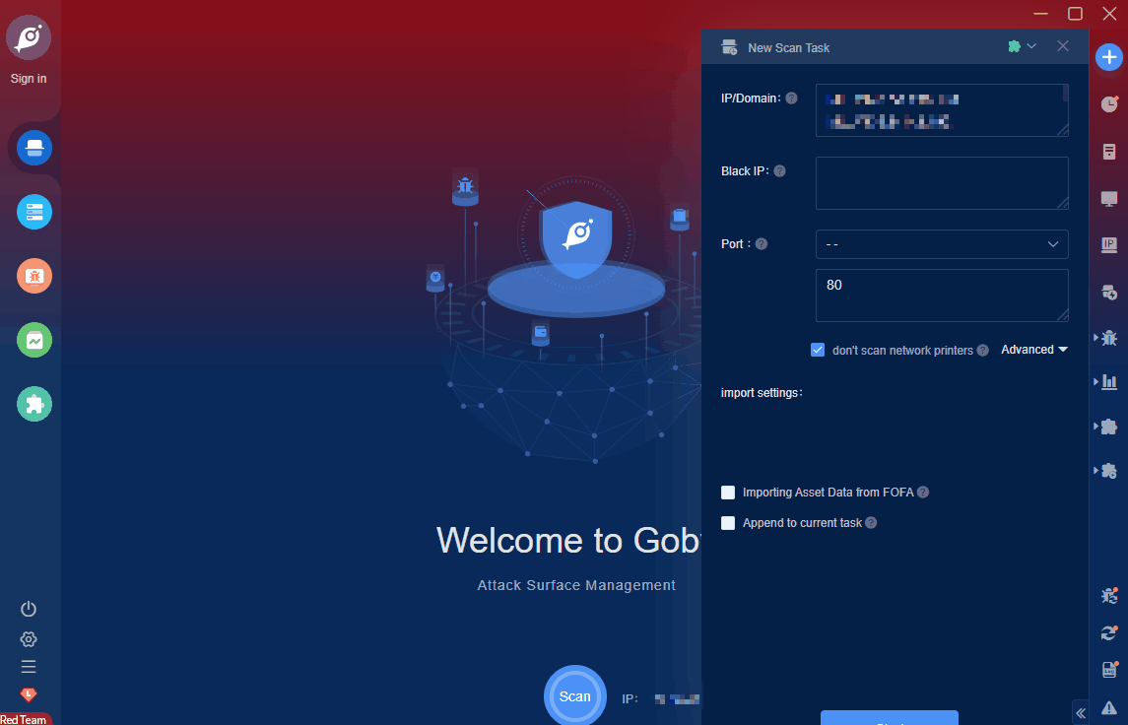Expand the puzzle gear menu in right sidebar
This screenshot has height=725, width=1128.
pos(1106,471)
